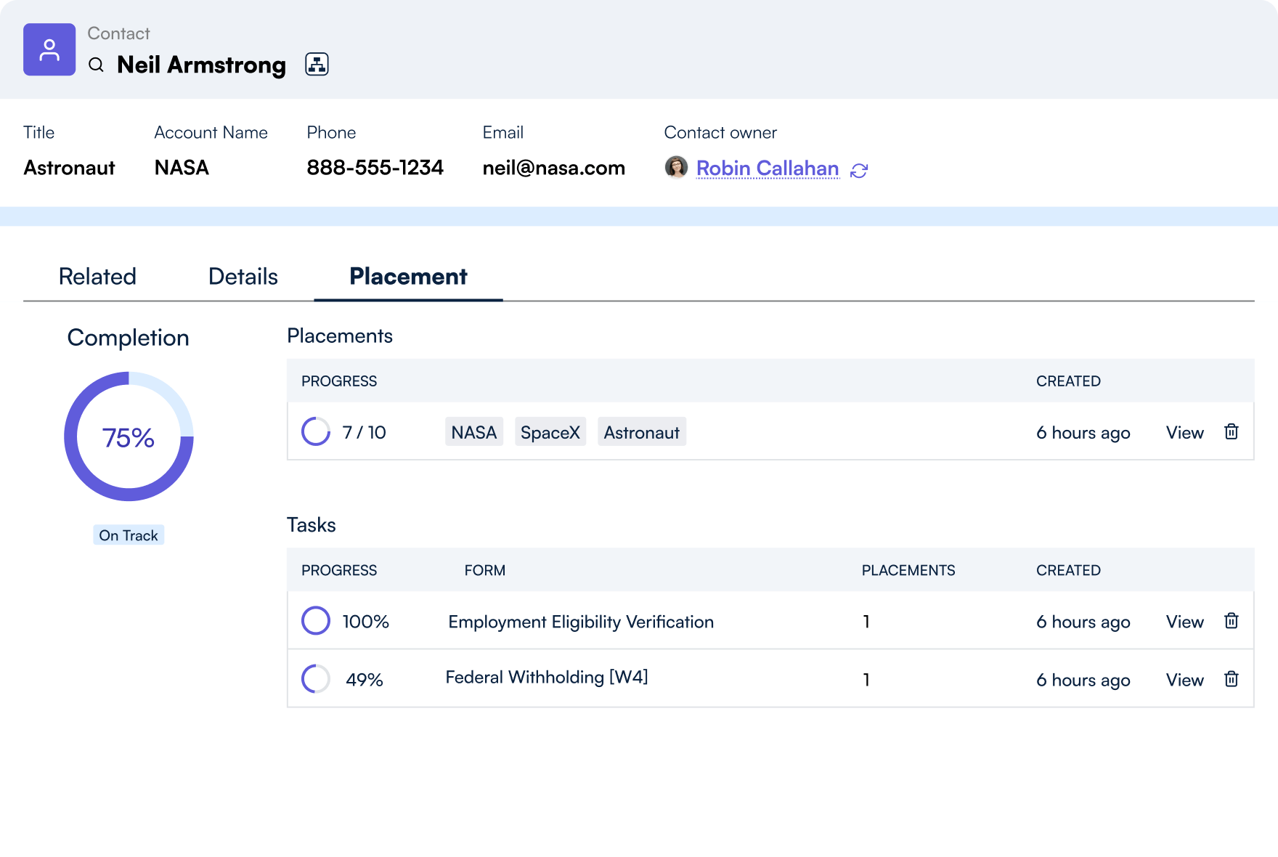
Task: Click Robin Callahan's profile photo
Action: [x=675, y=168]
